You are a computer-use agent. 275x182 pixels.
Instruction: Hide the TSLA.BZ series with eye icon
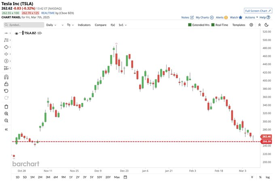[x=17, y=33]
